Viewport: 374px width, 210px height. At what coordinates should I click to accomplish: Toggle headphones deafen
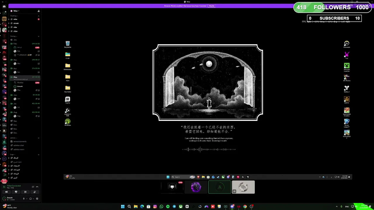pyautogui.click(x=30, y=199)
